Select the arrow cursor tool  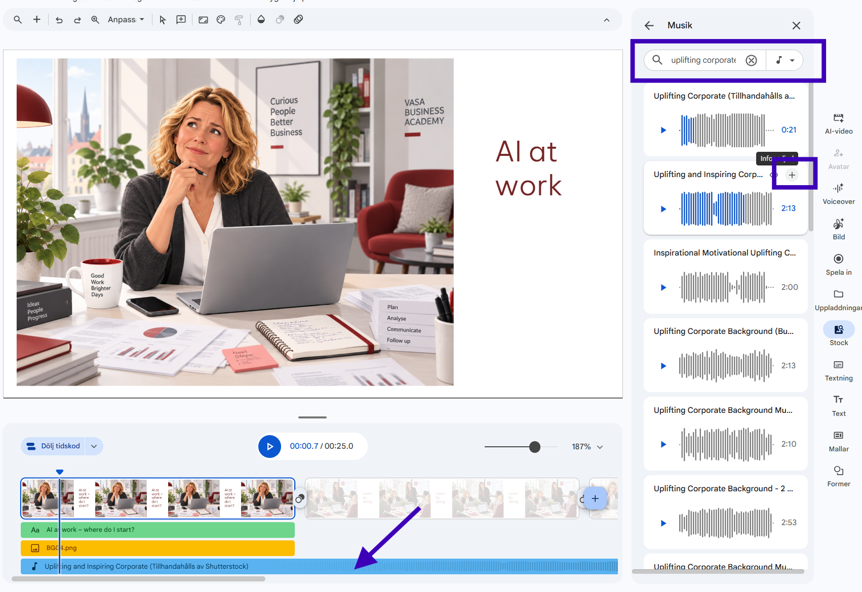163,20
